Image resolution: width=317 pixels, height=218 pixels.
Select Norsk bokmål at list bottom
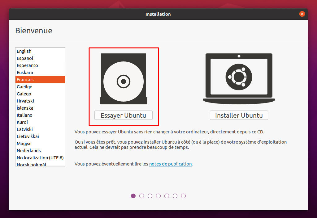(x=40, y=164)
